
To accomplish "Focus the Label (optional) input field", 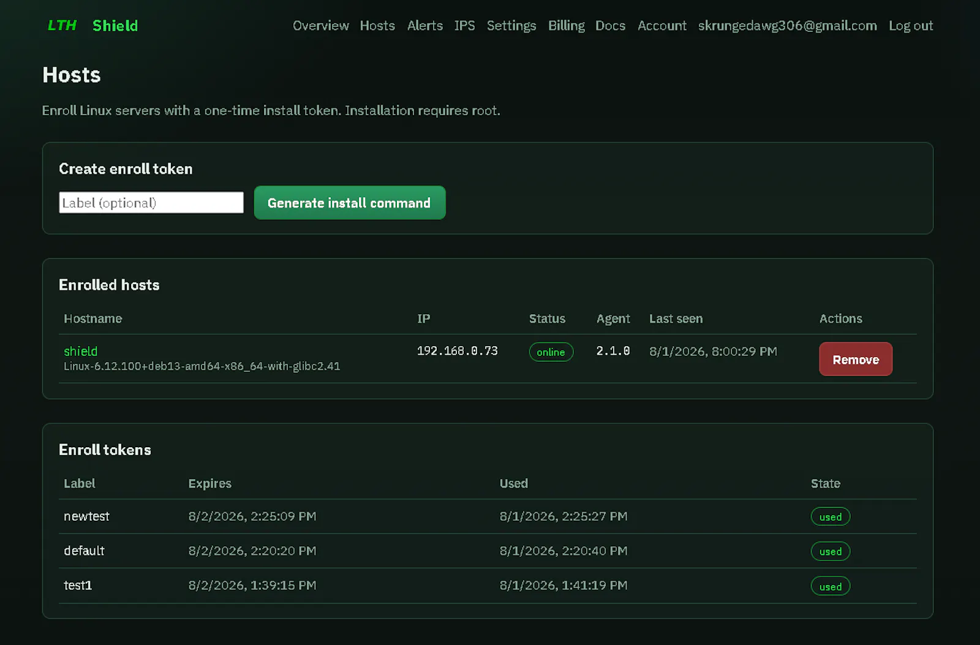I will pos(151,203).
